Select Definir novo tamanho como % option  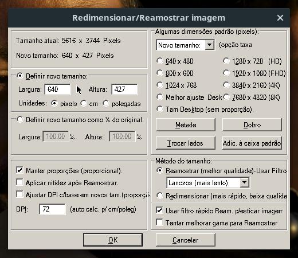19,120
